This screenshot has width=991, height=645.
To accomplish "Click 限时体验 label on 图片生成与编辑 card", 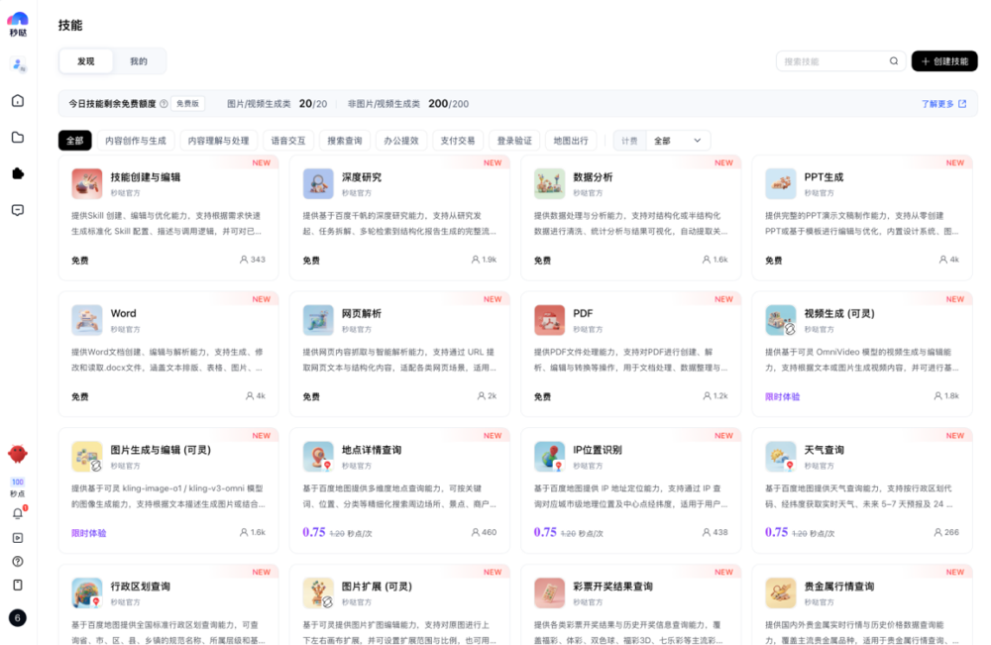I will (89, 533).
